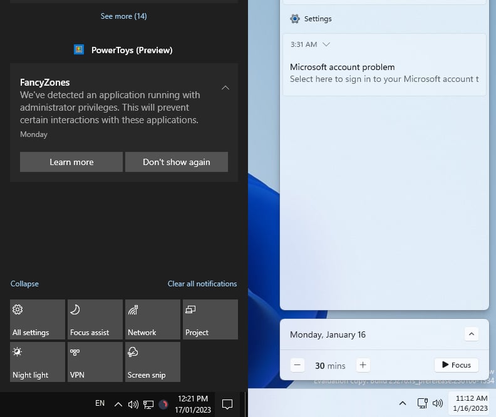Click Monday, January 16 date text

pyautogui.click(x=328, y=334)
